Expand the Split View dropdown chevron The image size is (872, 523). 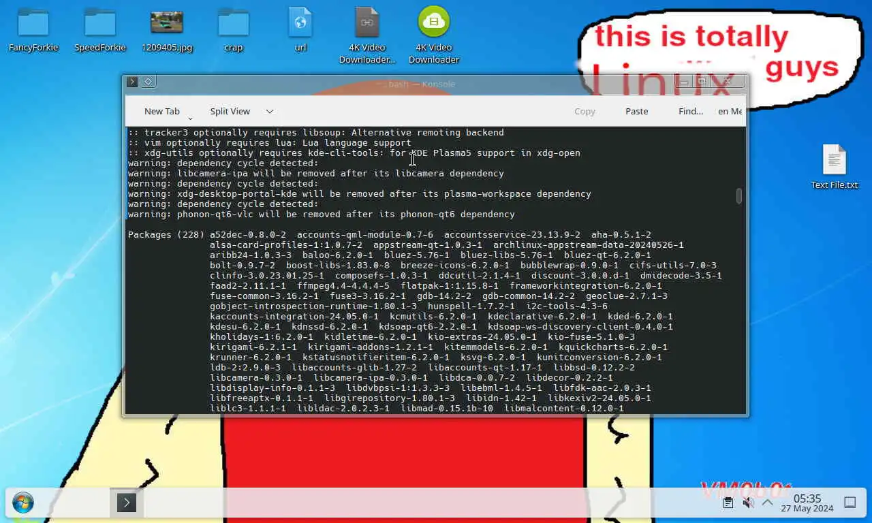click(x=270, y=111)
